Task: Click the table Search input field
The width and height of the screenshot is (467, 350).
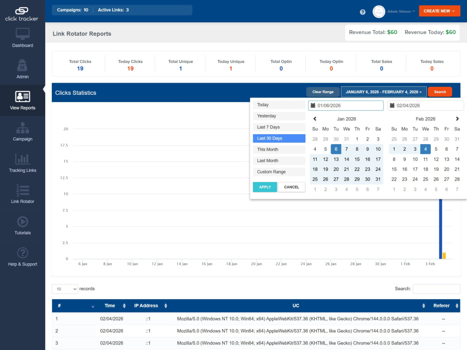Action: 436,289
